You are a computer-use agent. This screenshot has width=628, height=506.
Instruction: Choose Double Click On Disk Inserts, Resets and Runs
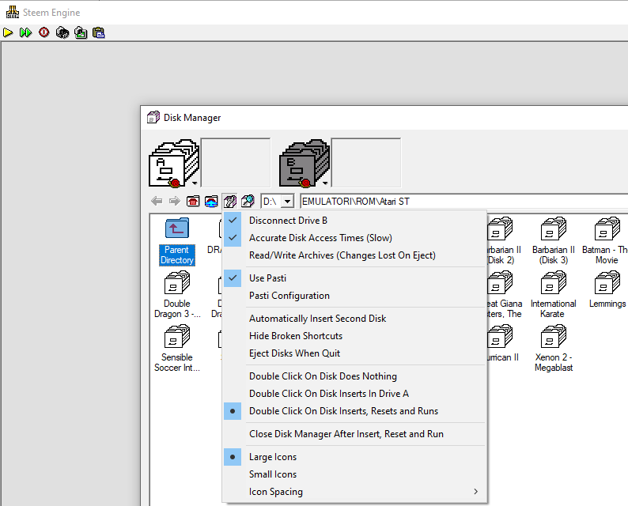pos(354,411)
